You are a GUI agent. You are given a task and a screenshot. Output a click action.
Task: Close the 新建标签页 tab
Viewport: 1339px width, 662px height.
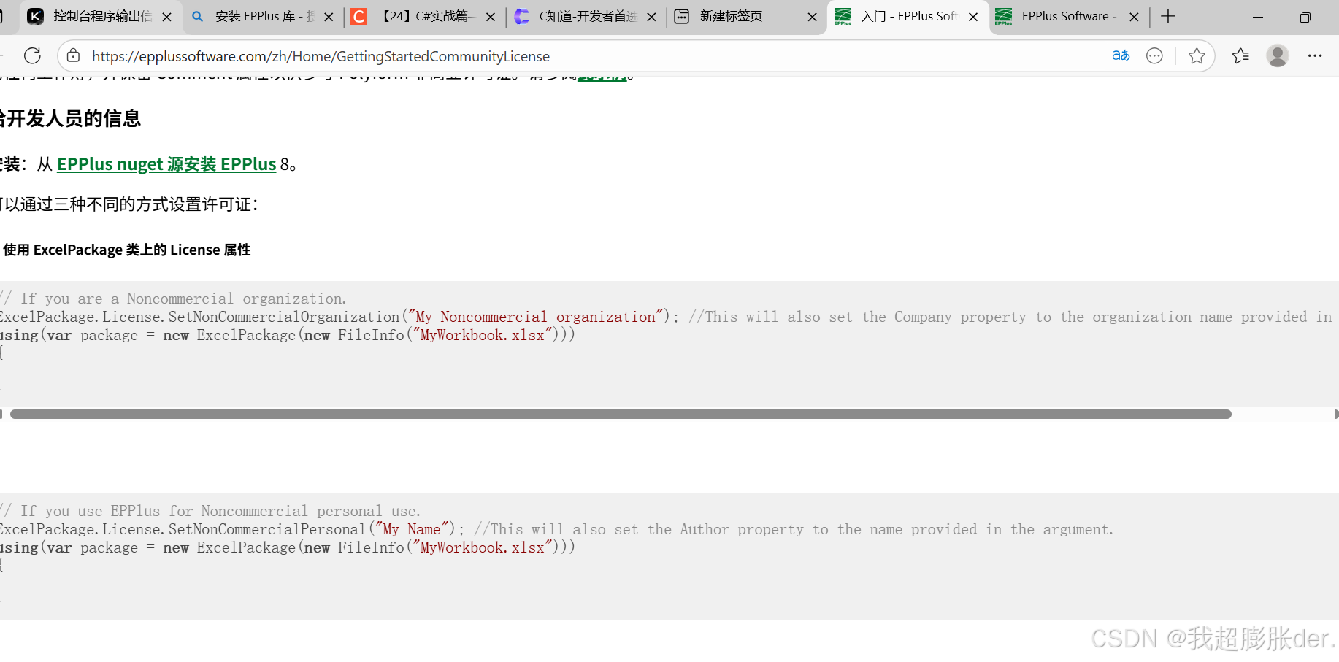coord(812,17)
